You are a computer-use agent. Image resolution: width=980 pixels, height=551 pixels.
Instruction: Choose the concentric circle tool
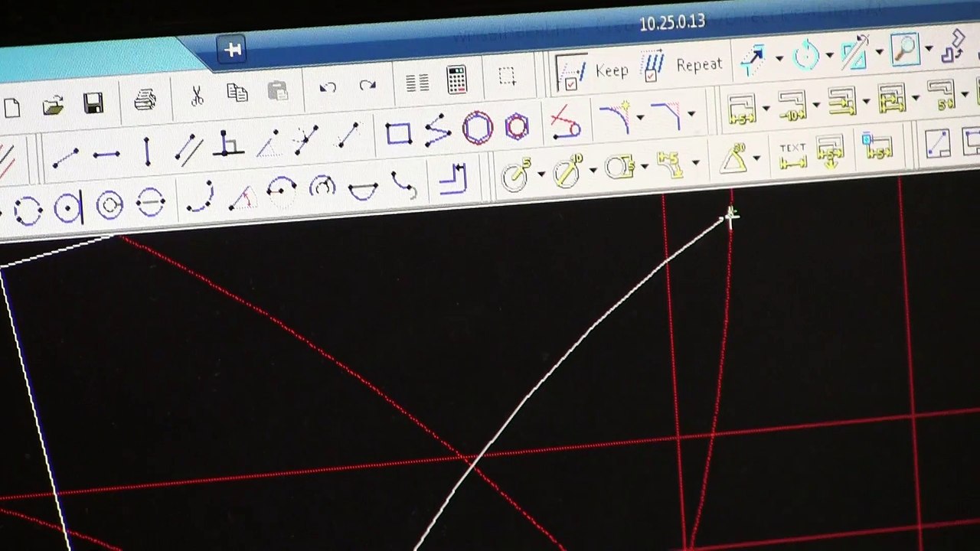tap(109, 205)
